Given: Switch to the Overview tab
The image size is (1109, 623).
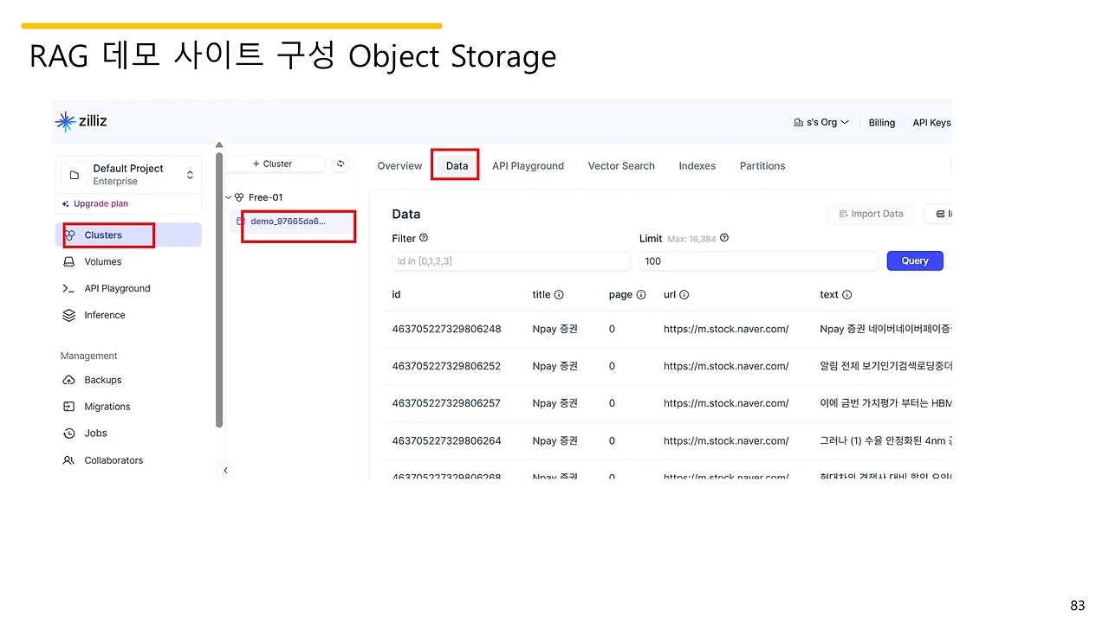Looking at the screenshot, I should [399, 166].
